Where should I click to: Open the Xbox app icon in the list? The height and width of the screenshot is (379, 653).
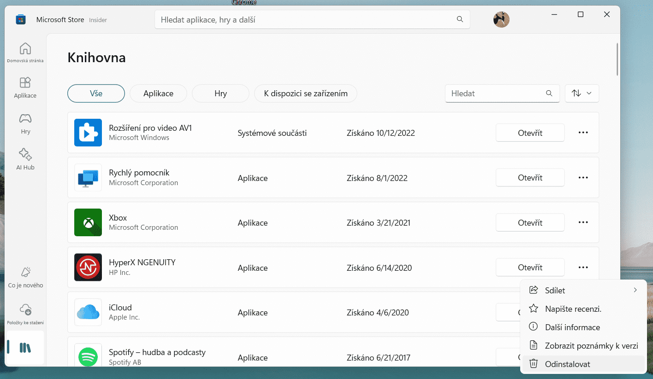click(88, 222)
